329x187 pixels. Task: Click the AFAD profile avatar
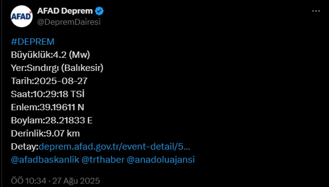point(22,16)
